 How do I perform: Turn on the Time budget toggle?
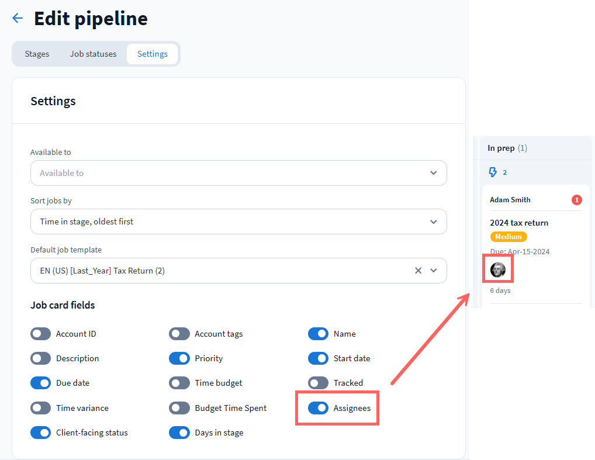pos(179,383)
